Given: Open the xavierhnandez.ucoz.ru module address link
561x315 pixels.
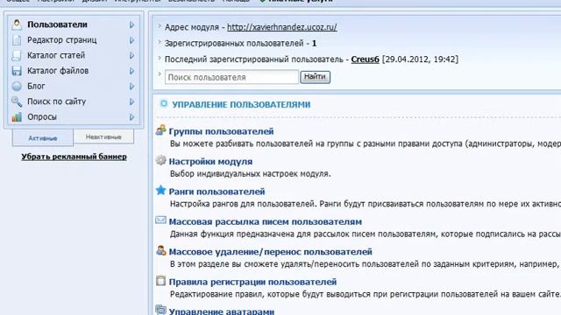Looking at the screenshot, I should pyautogui.click(x=282, y=27).
